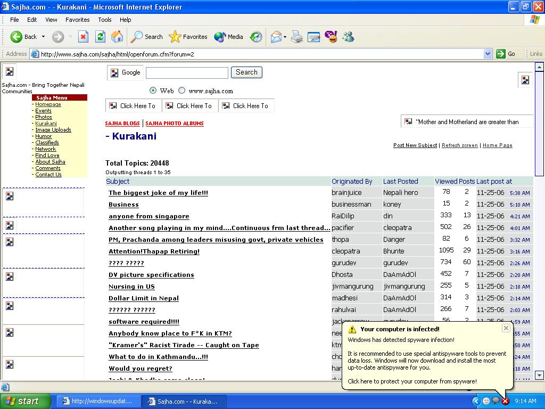Open the Favorites menu in menu bar
Screen dimensions: 545x409
pos(77,20)
